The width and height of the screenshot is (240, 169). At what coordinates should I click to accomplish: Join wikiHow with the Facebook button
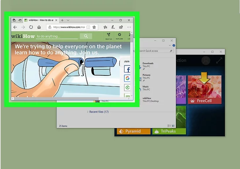pyautogui.click(x=127, y=69)
